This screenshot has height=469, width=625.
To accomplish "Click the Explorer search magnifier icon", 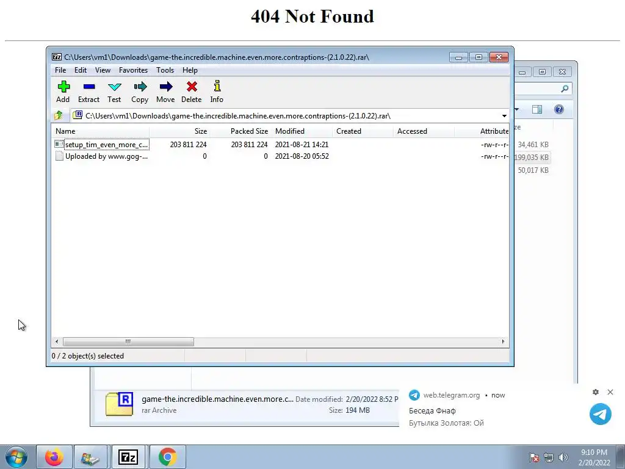I will click(x=565, y=89).
